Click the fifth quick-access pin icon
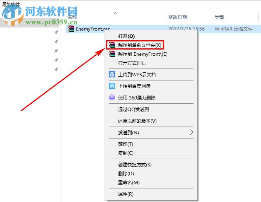This screenshot has width=261, height=202. tap(56, 69)
